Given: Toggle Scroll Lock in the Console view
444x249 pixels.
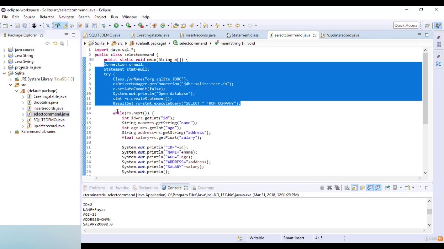Looking at the screenshot, I should point(355,187).
